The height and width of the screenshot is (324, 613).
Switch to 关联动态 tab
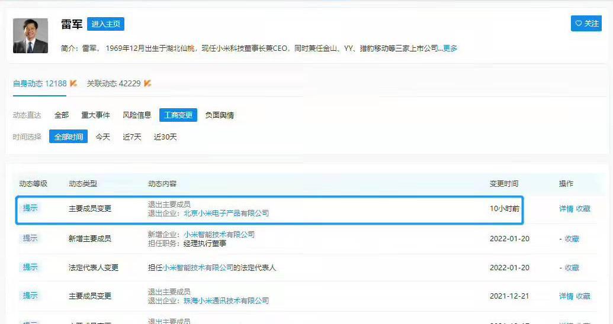[113, 83]
